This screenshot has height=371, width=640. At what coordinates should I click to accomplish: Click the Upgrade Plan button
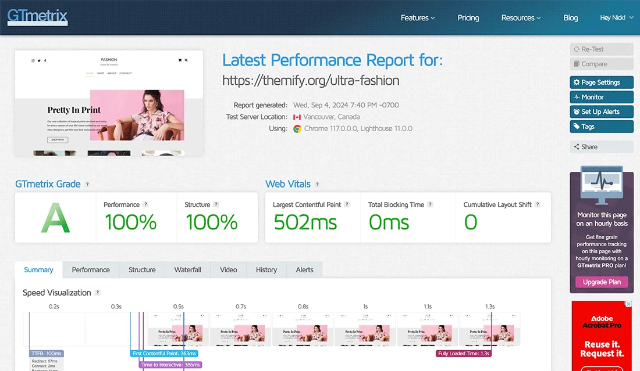click(602, 282)
